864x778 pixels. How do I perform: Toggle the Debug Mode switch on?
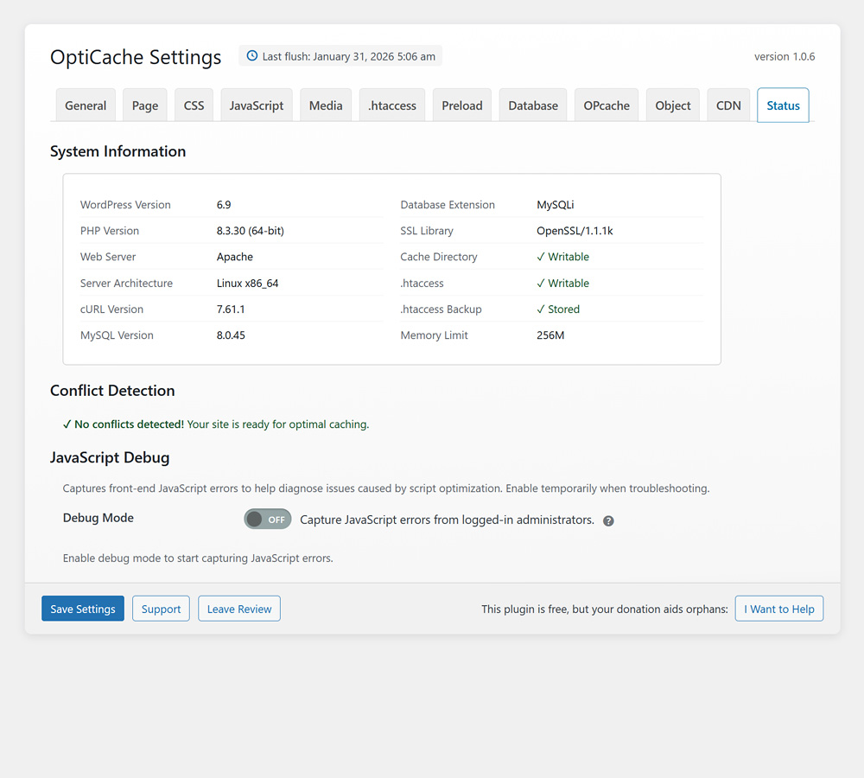tap(268, 519)
